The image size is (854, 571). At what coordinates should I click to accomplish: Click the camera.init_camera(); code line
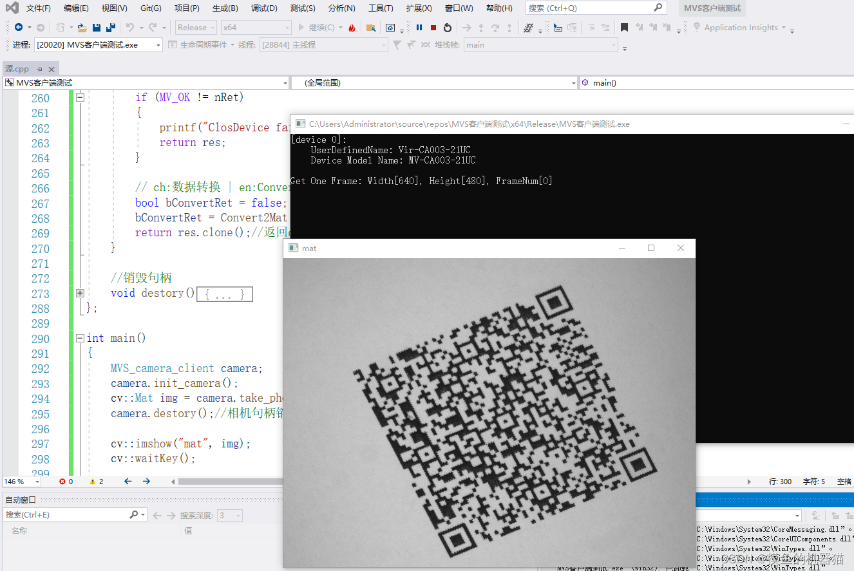coord(175,384)
